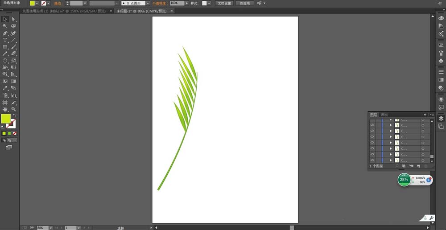The width and height of the screenshot is (446, 230).
Task: Swap fill and stroke colors arrow
Action: (x=14, y=115)
